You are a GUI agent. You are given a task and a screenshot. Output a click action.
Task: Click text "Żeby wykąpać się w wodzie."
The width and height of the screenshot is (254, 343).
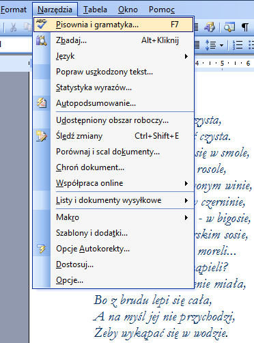160,333
